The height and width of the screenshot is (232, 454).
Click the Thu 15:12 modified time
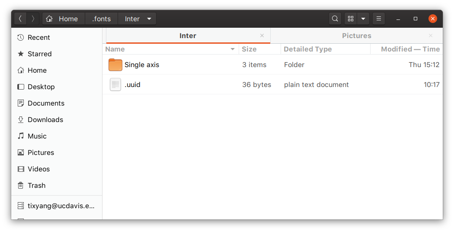point(424,64)
